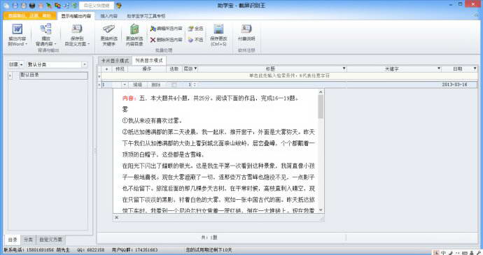The width and height of the screenshot is (483, 255).
Task: Click the 2013-03-16 date cell
Action: click(454, 85)
